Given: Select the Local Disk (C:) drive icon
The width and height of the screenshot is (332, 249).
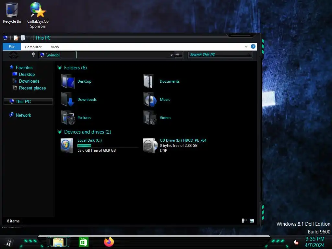Looking at the screenshot, I should coord(67,146).
